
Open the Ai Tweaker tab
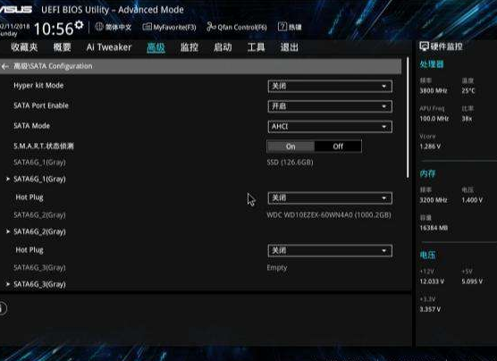pos(109,47)
